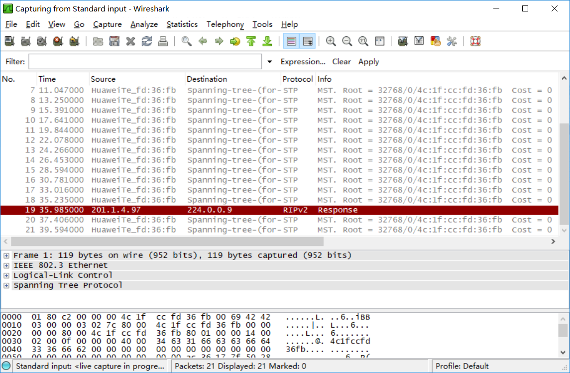Clear the display filter

342,61
